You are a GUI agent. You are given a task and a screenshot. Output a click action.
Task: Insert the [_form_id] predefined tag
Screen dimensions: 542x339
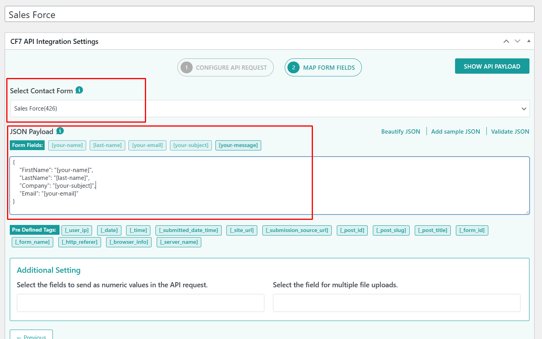[x=472, y=230]
